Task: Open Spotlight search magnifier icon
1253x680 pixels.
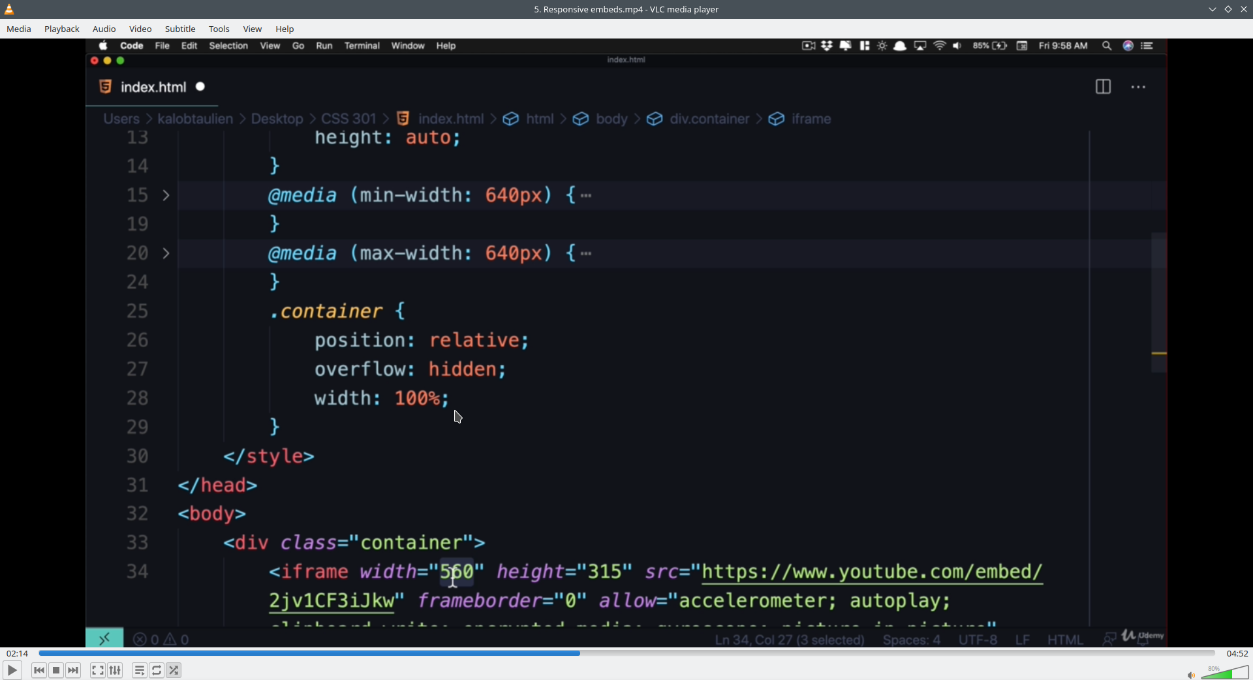Action: 1107,46
